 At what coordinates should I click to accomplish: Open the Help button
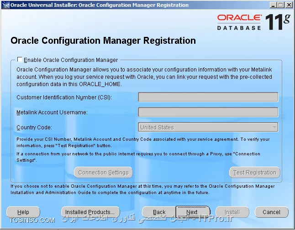[23, 212]
